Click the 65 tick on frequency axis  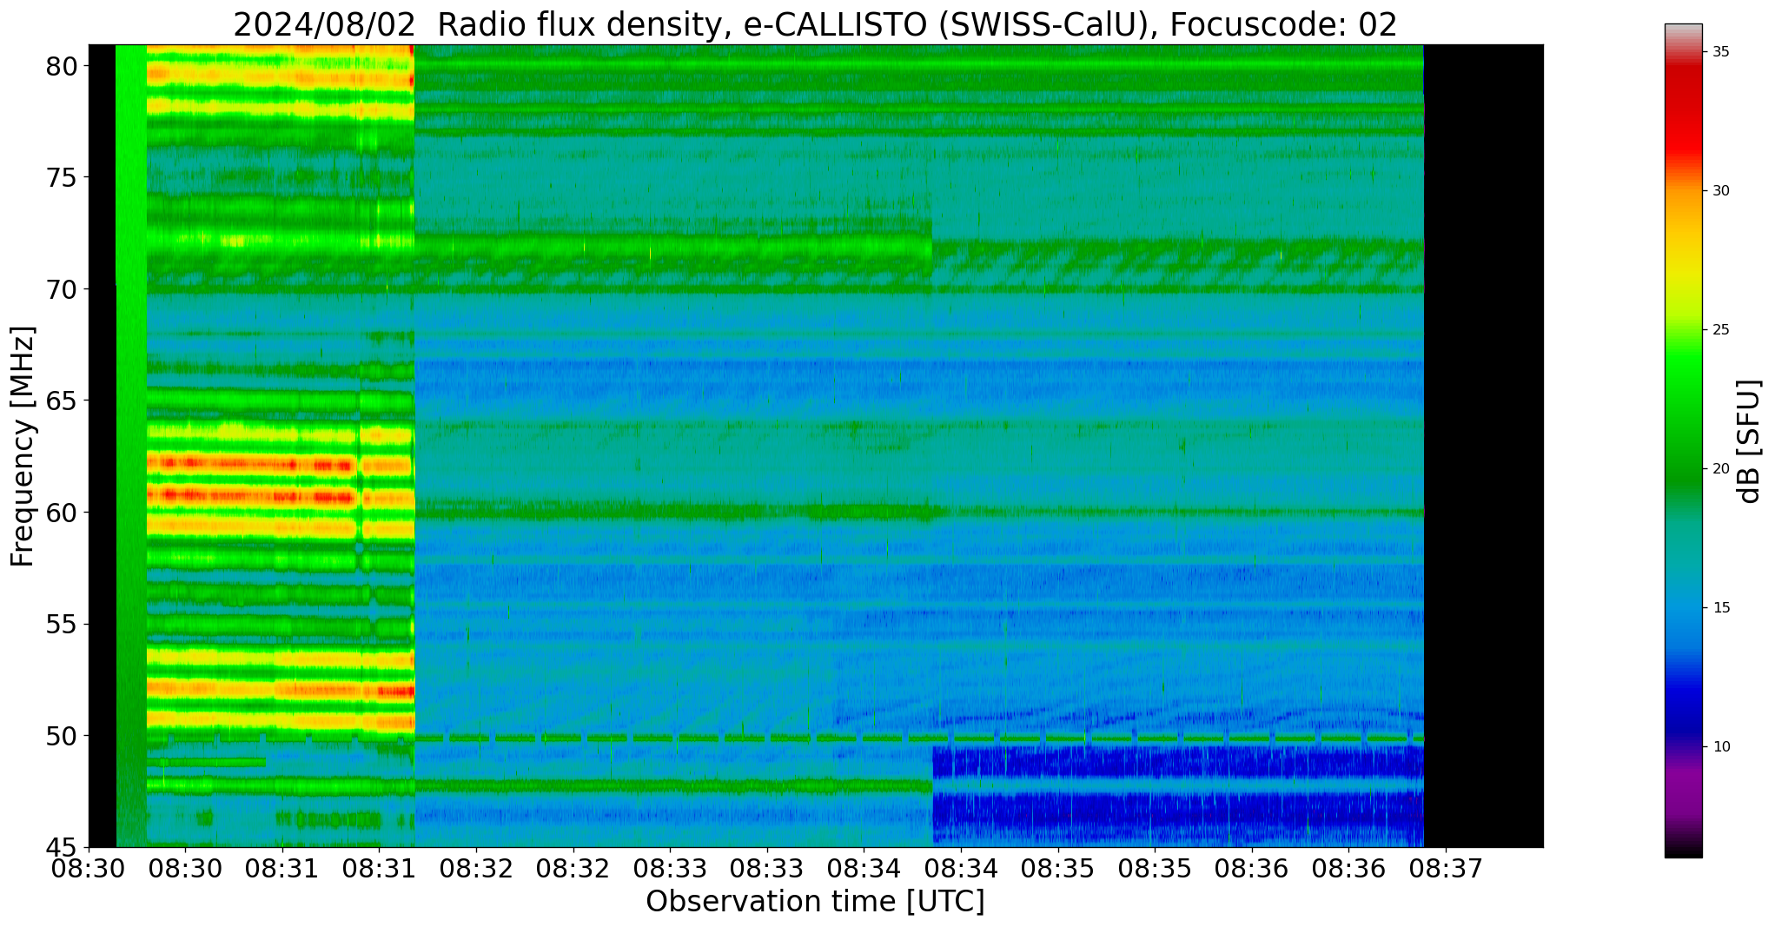tap(63, 401)
